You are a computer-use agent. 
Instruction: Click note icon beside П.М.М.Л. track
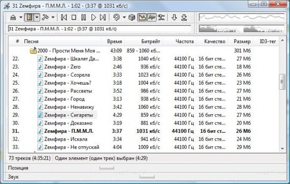coord(40,131)
